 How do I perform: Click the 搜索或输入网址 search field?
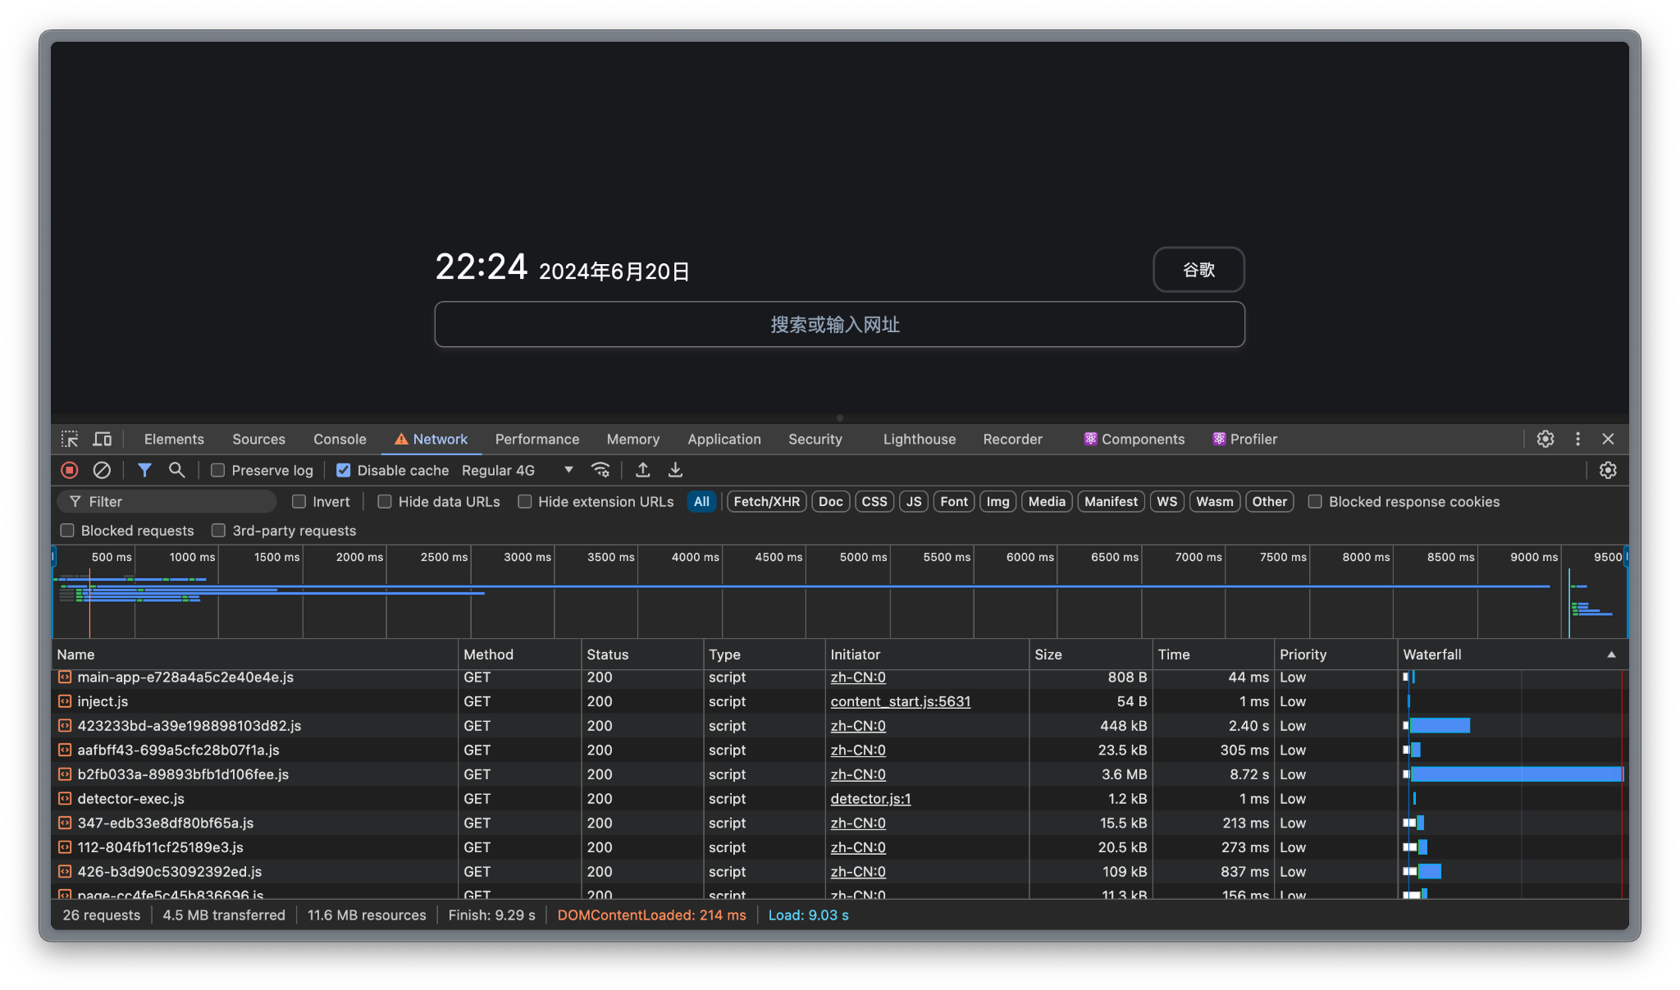838,324
